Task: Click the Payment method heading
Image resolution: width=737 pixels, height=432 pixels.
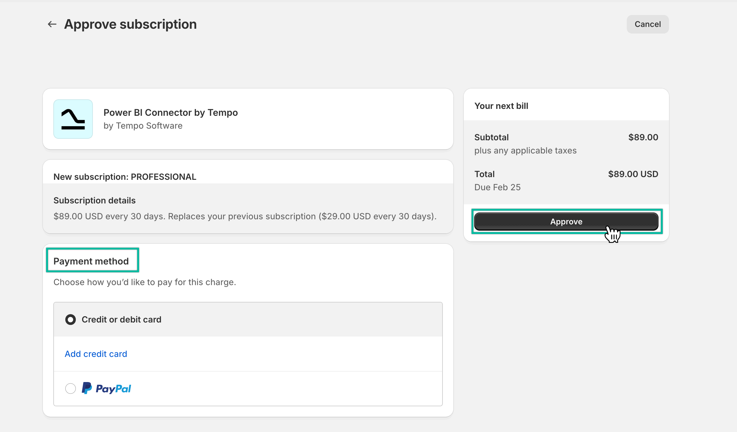Action: pos(91,261)
